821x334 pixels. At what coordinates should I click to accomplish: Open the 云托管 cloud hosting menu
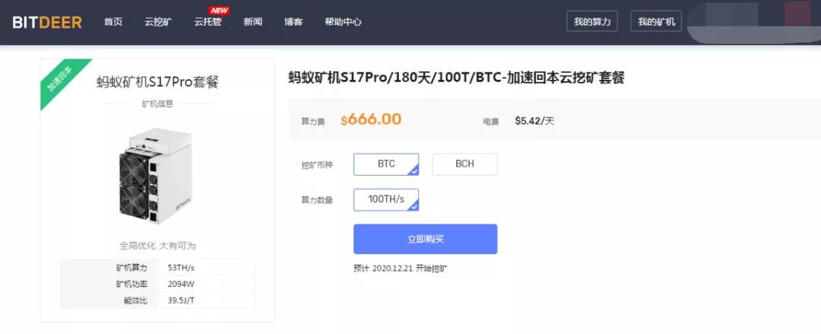pos(208,22)
